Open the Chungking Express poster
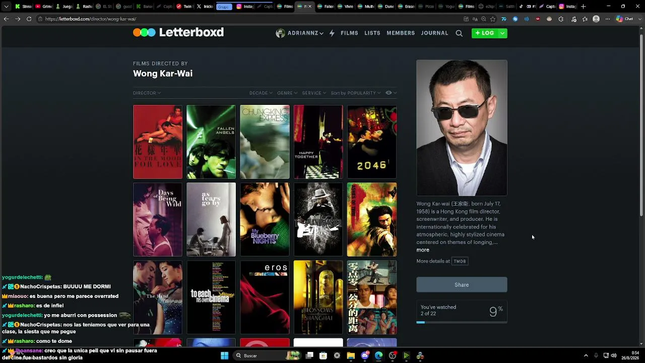Screen dimensions: 645x363 (265, 142)
